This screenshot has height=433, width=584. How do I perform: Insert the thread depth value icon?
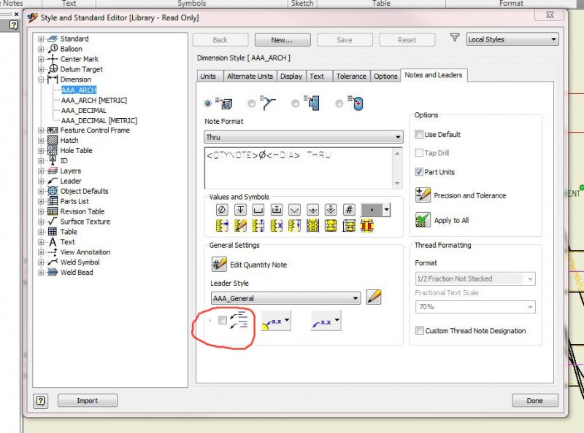tap(294, 226)
